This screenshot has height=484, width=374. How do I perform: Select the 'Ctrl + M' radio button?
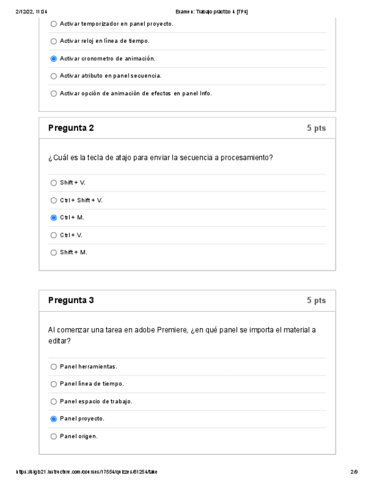pyautogui.click(x=54, y=217)
